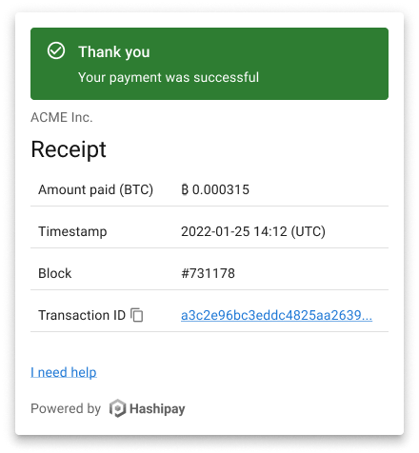Select the amount value 0.000315

coord(221,189)
